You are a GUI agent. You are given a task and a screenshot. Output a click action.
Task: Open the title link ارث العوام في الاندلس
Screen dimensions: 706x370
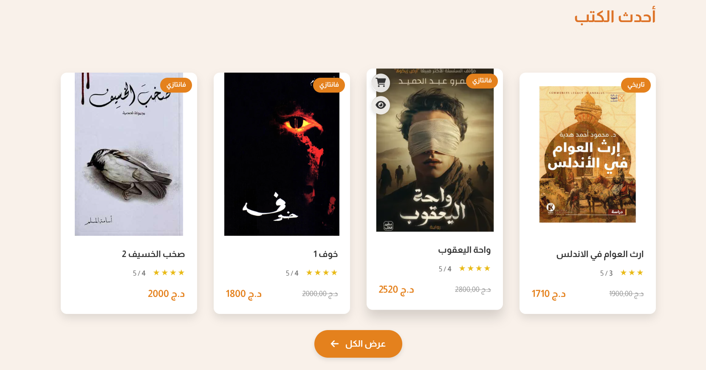600,254
